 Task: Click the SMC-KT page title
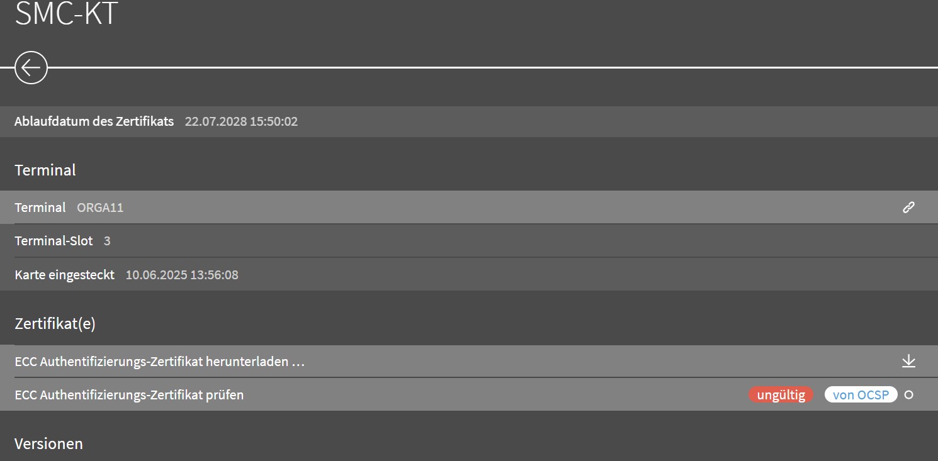(x=66, y=13)
